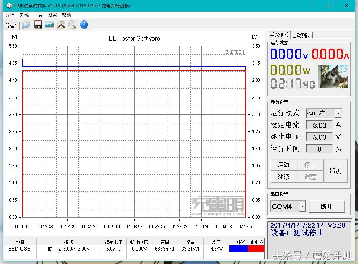Save data with floppy disk icon
Viewport: 358px width, 264px height.
click(38, 25)
